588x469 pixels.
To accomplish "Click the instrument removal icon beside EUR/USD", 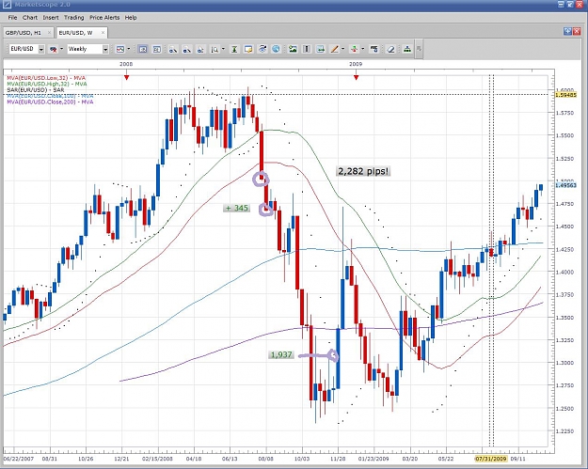I will (54, 49).
